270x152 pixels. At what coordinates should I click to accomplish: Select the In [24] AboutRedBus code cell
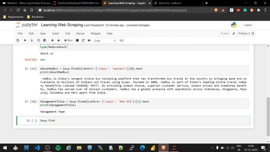(144, 71)
